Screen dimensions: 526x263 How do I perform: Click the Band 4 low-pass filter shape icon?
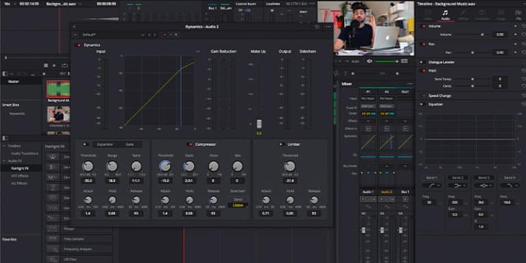click(x=510, y=185)
